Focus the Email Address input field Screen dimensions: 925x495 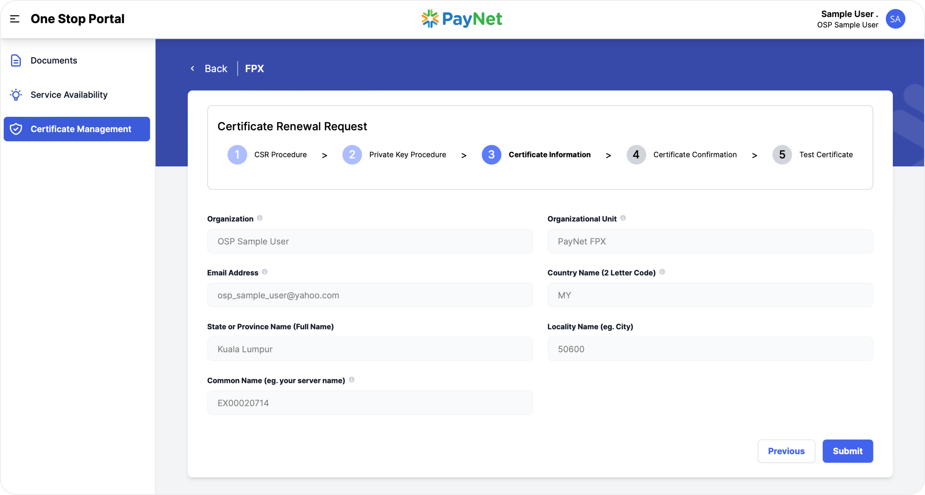[370, 295]
